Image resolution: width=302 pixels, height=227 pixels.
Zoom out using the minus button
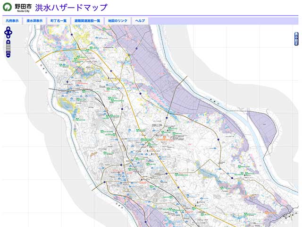click(8, 54)
